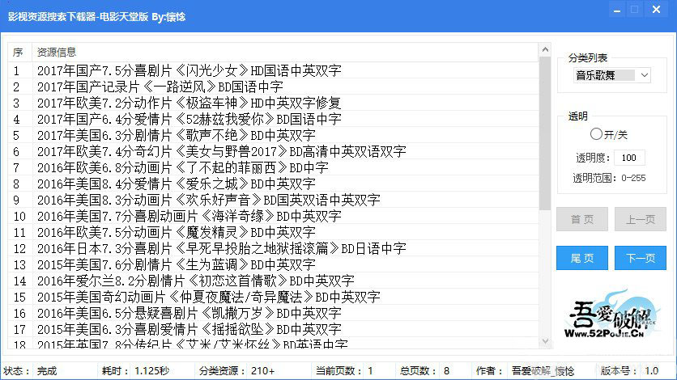The height and width of the screenshot is (380, 677).
Task: Click the 状态 完成 status entry
Action: [x=30, y=371]
